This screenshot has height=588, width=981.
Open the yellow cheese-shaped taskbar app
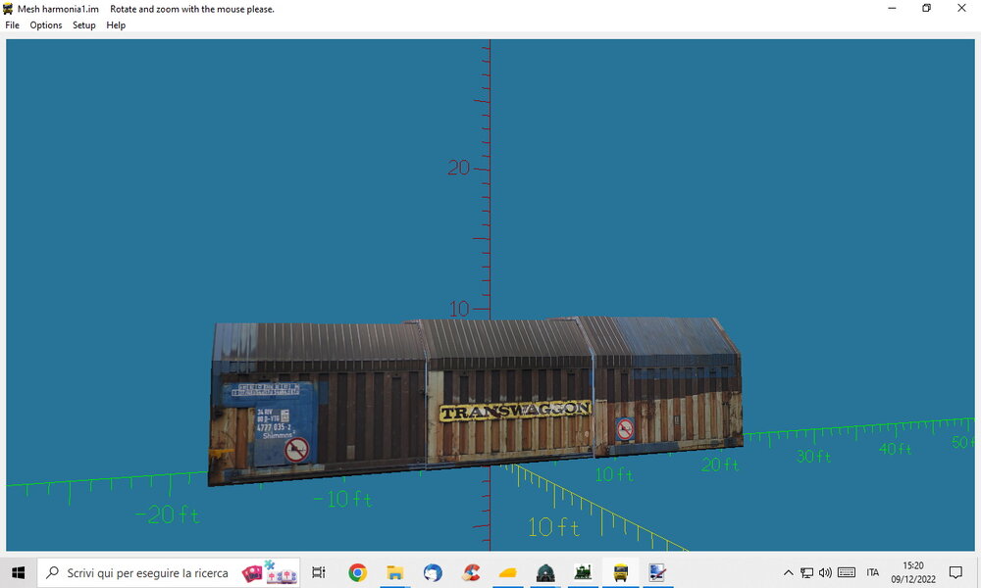point(508,572)
